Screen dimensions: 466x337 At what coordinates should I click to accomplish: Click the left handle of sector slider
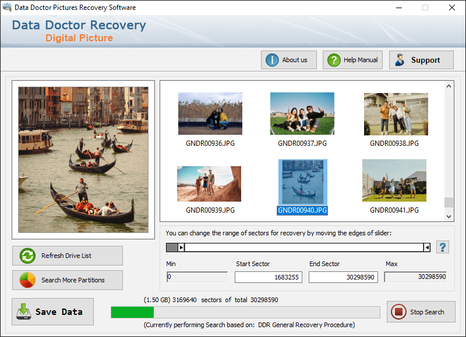[181, 247]
